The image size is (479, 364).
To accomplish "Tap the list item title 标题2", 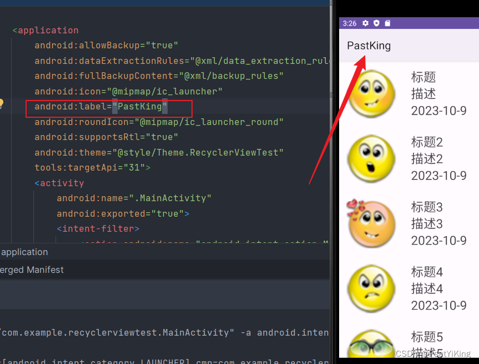I will click(x=427, y=142).
